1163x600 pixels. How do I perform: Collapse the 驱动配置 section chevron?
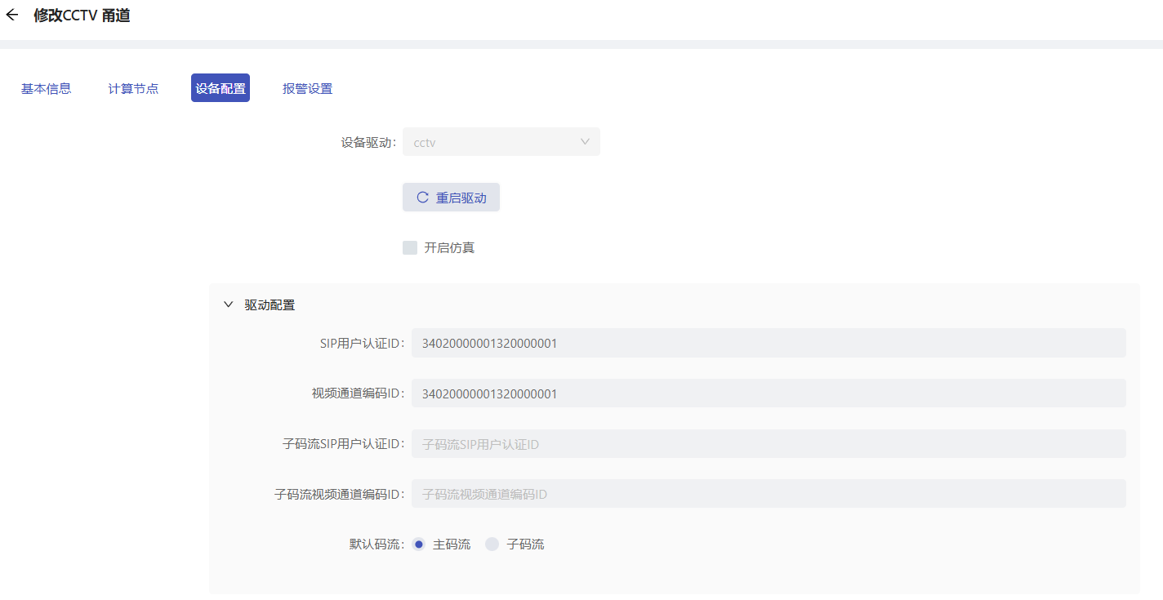point(229,304)
